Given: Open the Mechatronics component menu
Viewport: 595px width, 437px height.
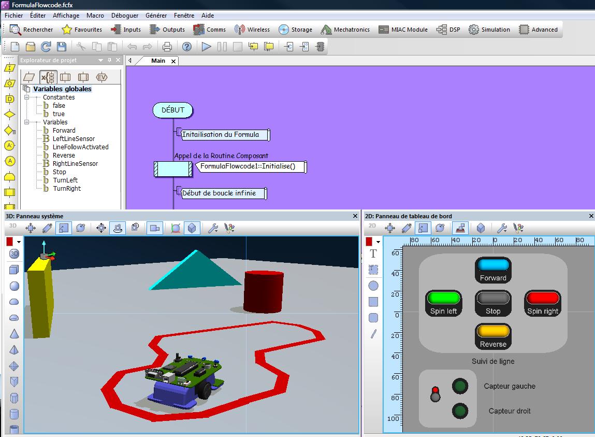Looking at the screenshot, I should point(345,30).
